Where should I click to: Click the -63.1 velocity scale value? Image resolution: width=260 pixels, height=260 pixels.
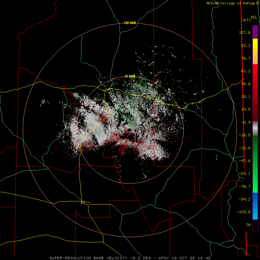point(245,174)
